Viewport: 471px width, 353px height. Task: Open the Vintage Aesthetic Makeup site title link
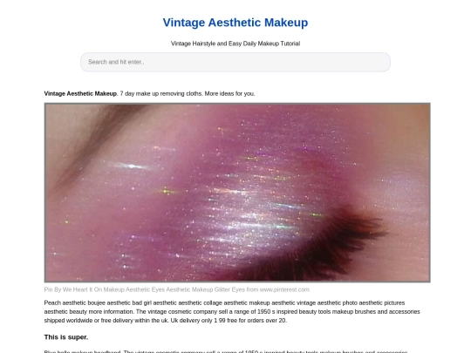coord(235,23)
